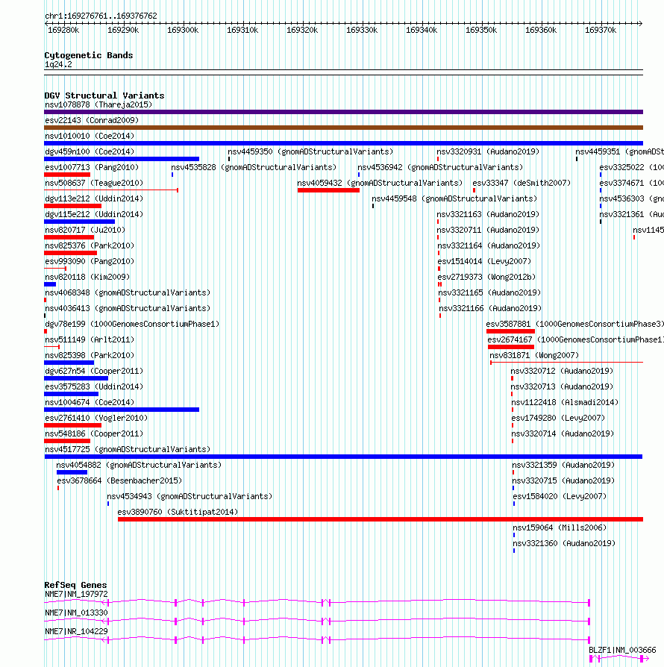The image size is (664, 667).
Task: Click nsv3321164 (Audano2019) label
Action: (x=489, y=246)
